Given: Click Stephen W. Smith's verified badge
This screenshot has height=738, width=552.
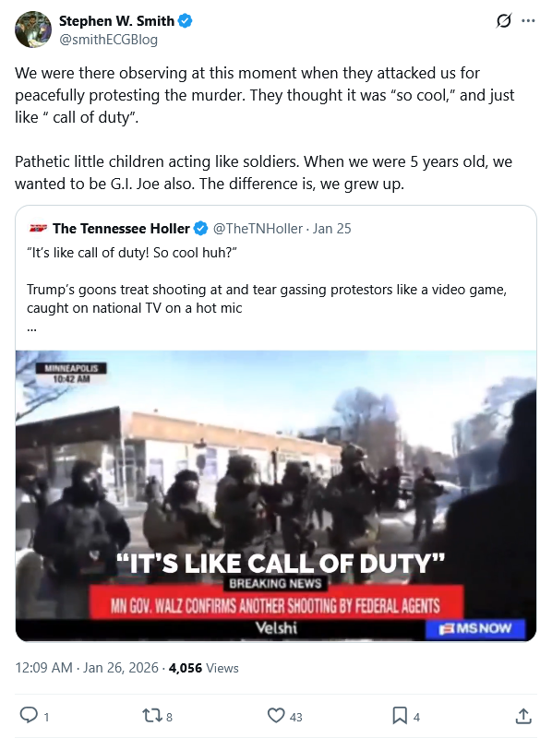Looking at the screenshot, I should (186, 21).
